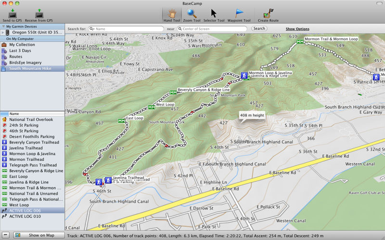Select East Loop in the list
Screen dimensions: 385x240
(x=32, y=177)
